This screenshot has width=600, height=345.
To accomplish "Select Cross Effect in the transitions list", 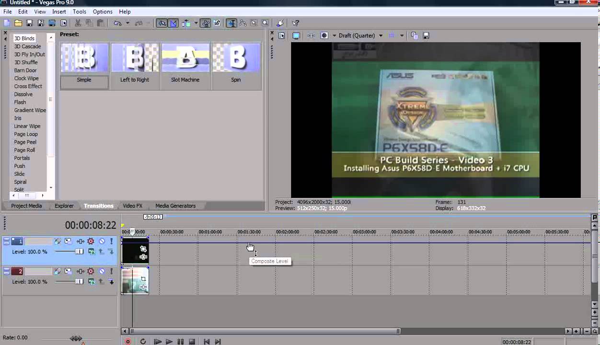I will coord(28,86).
